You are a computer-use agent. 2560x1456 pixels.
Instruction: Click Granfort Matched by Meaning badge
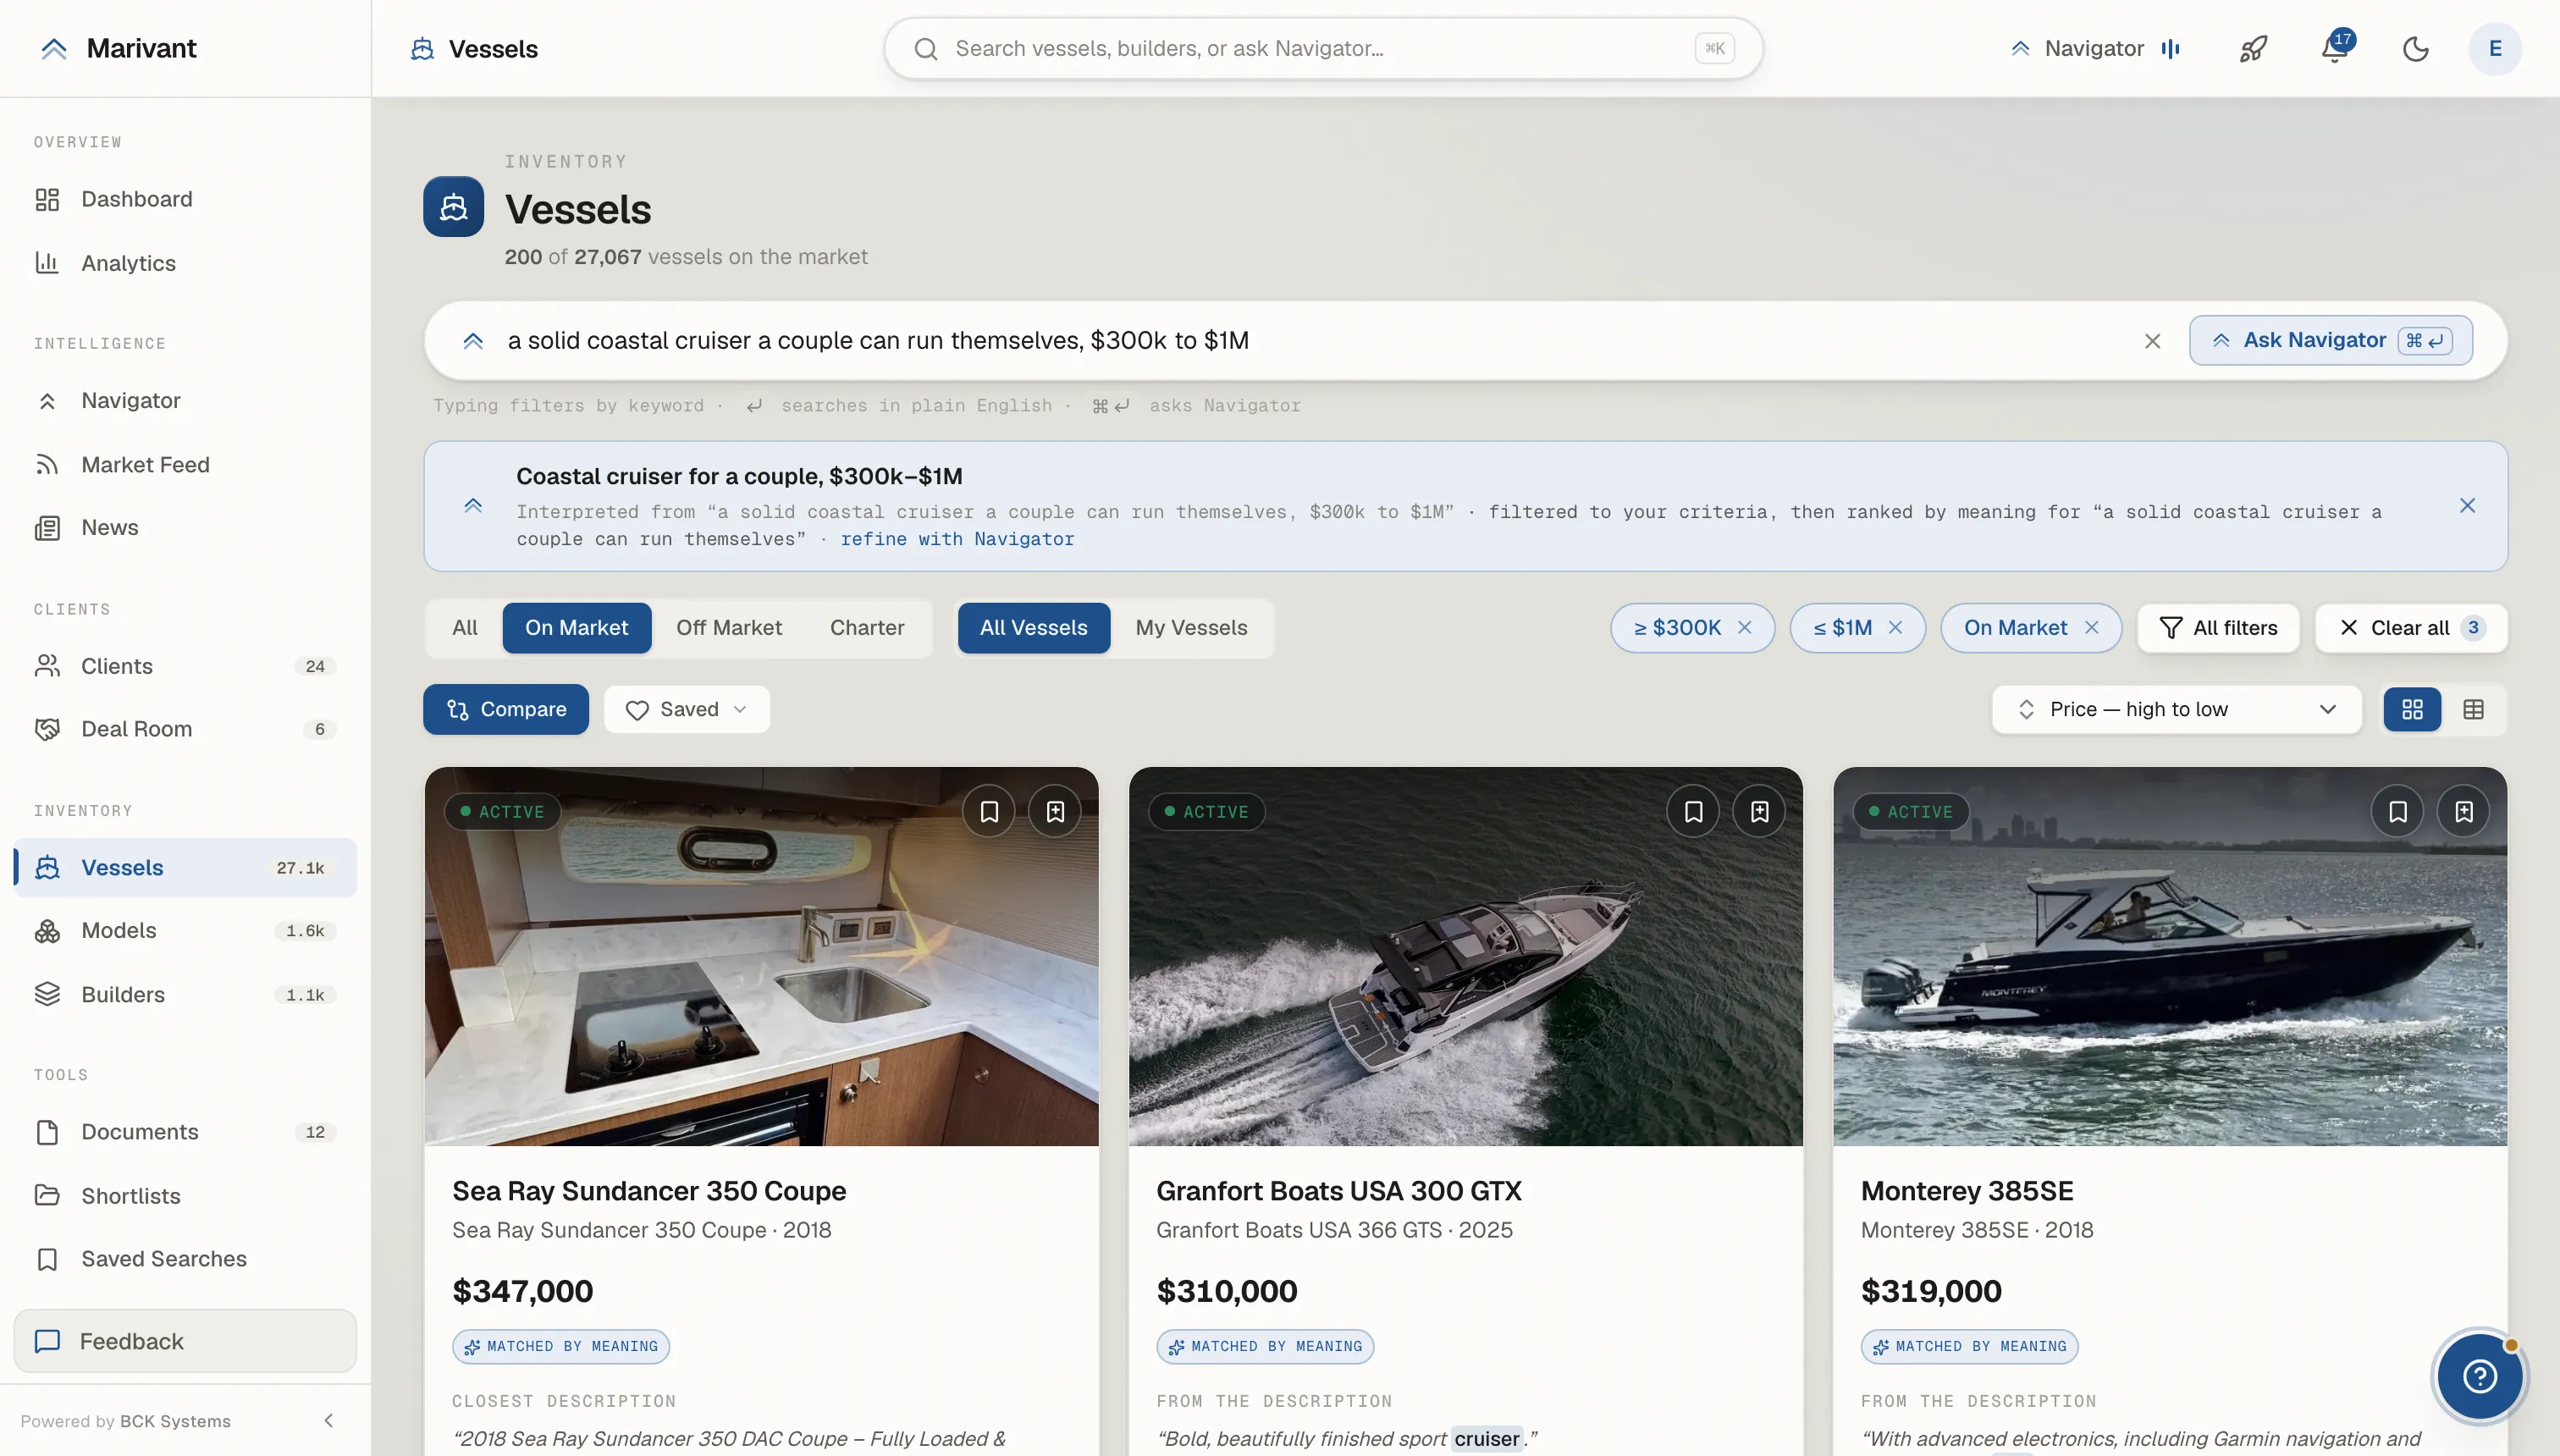pyautogui.click(x=1265, y=1347)
